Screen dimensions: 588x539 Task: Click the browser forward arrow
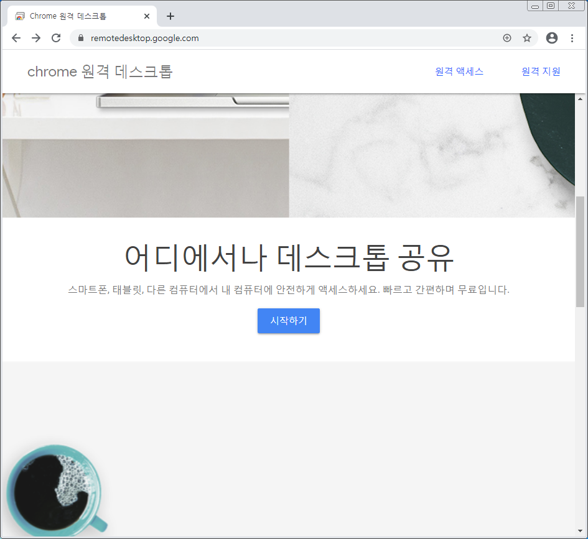36,38
